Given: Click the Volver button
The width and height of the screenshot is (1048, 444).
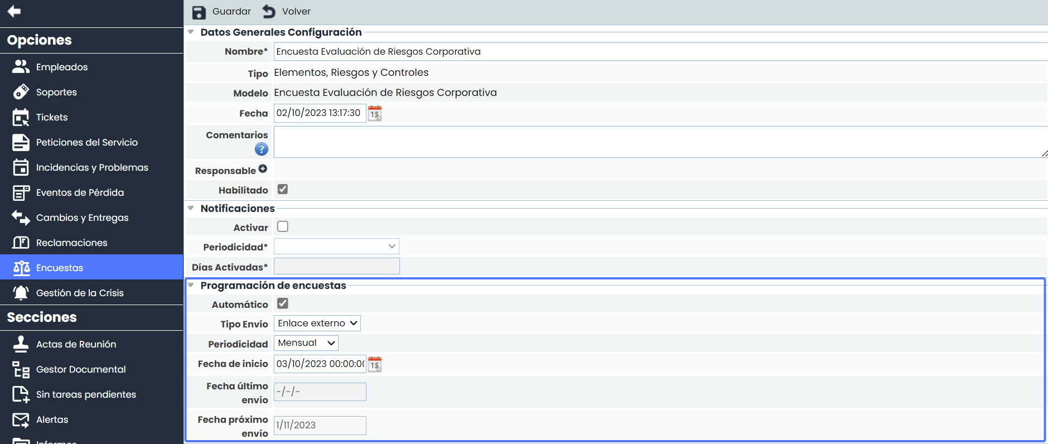Looking at the screenshot, I should (x=287, y=12).
